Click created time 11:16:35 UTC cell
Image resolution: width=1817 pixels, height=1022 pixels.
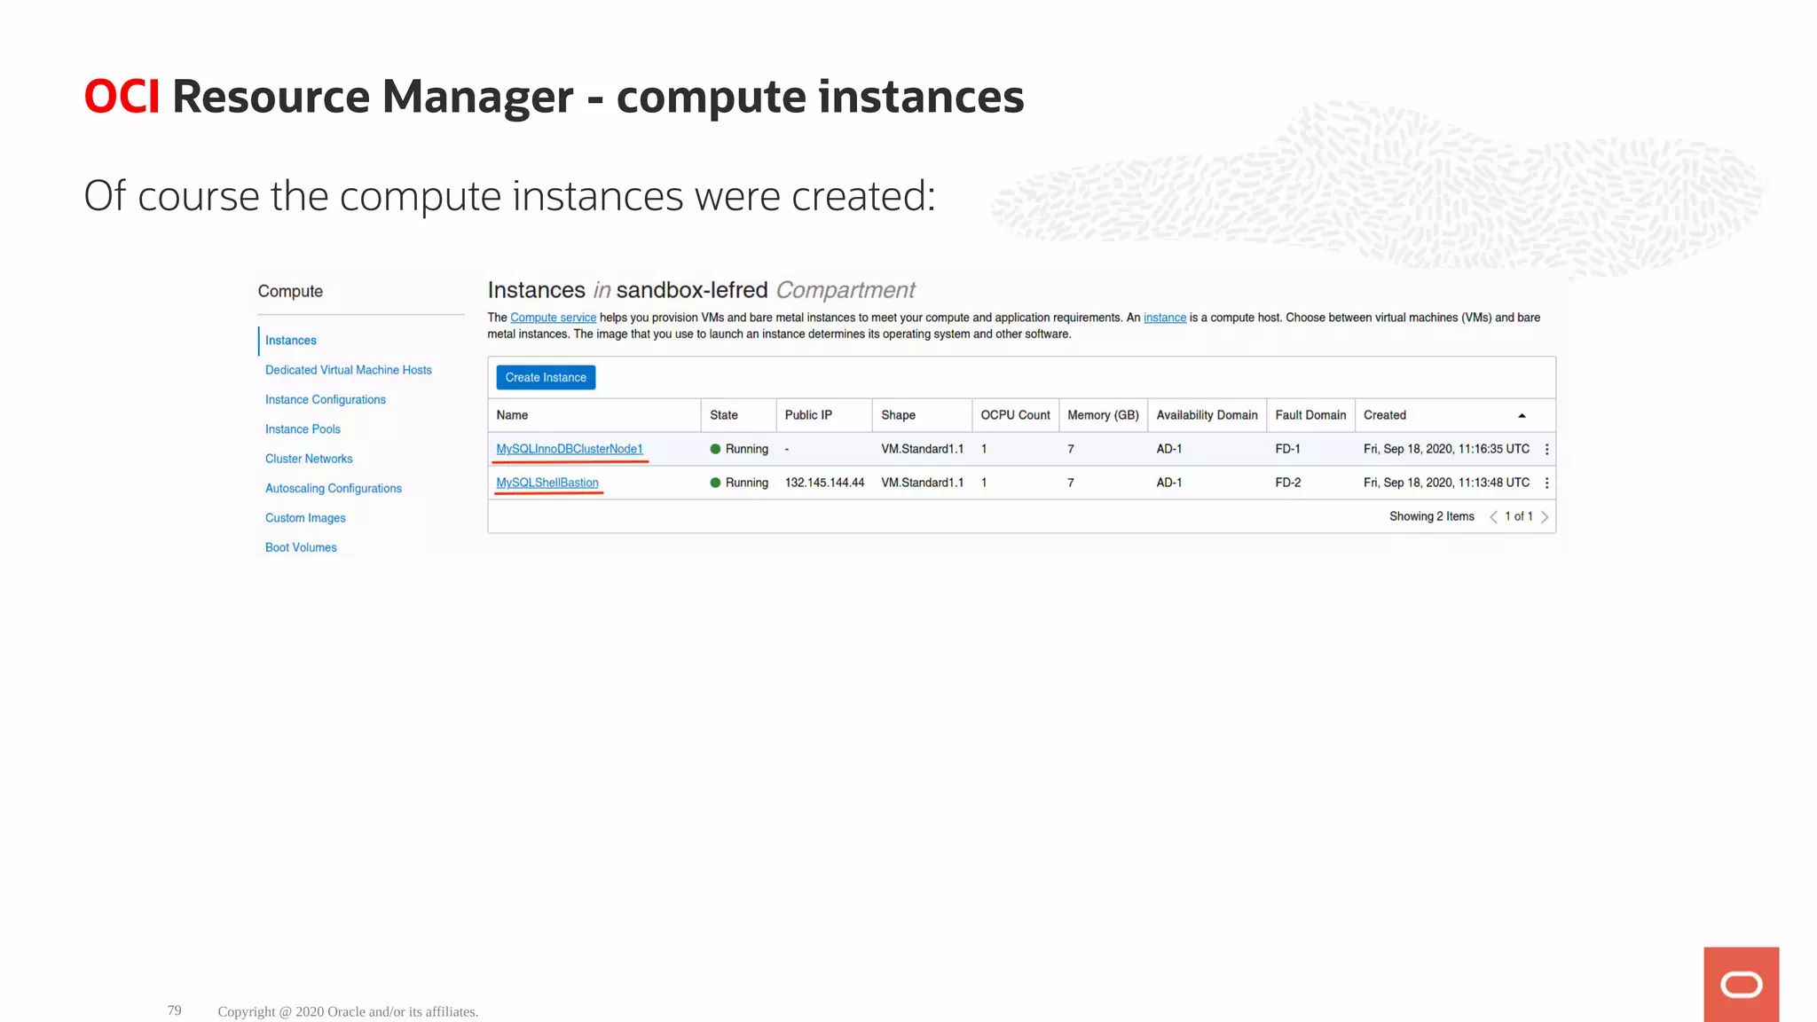pyautogui.click(x=1446, y=449)
